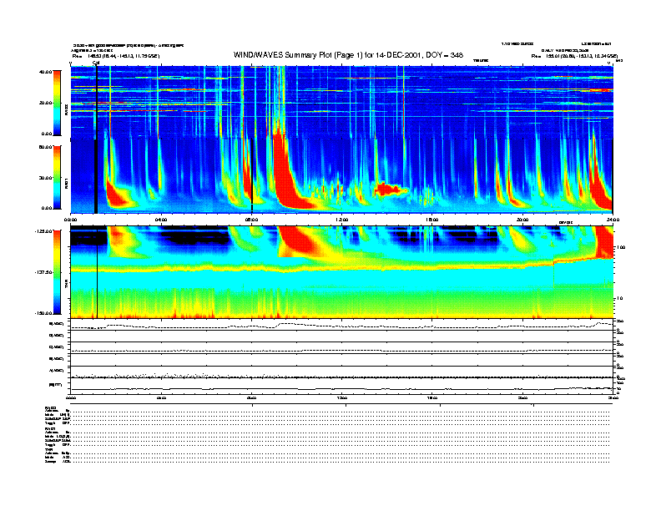Click the RAD1 color scale bar
The height and width of the screenshot is (511, 661).
(57, 178)
